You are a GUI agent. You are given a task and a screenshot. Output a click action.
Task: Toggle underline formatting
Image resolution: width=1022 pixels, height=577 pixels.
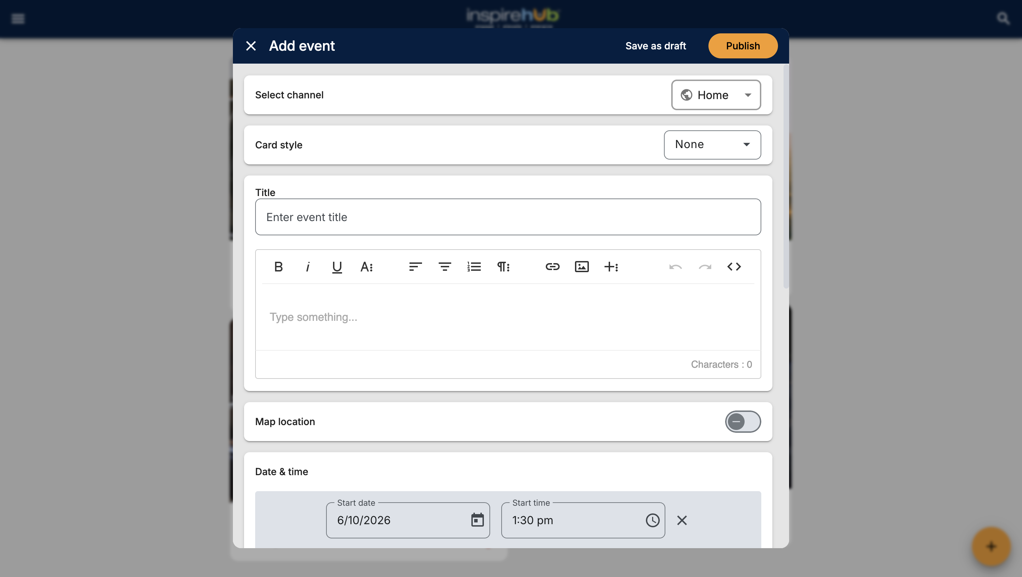click(x=337, y=267)
